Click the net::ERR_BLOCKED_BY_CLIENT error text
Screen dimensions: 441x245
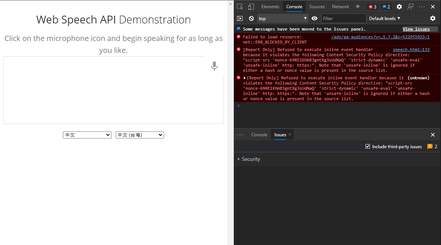[275, 42]
